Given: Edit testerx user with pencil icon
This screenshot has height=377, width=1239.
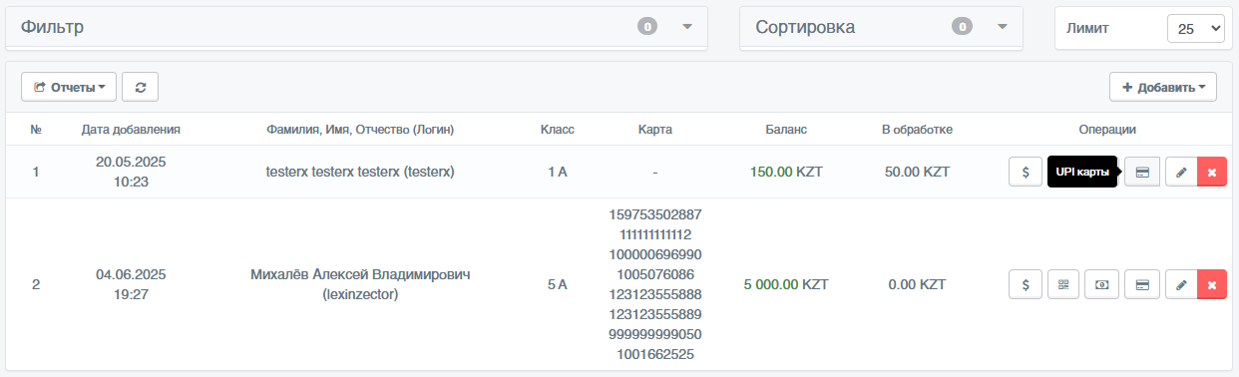Looking at the screenshot, I should coord(1181,172).
